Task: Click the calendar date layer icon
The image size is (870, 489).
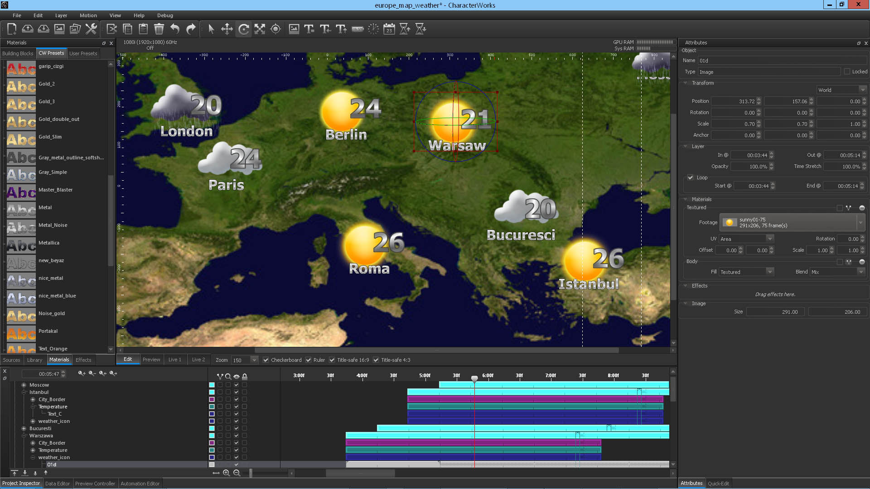Action: [389, 29]
